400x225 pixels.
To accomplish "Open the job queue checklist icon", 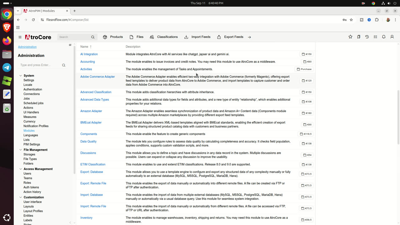I will [x=375, y=37].
